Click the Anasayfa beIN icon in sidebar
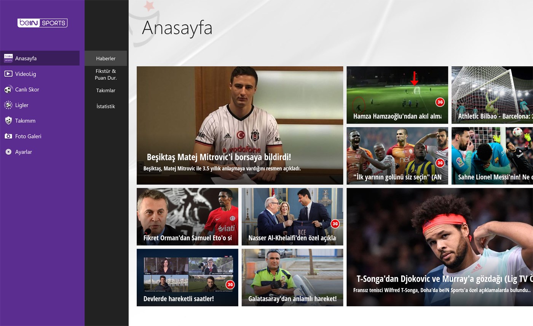The height and width of the screenshot is (326, 533). pos(8,58)
